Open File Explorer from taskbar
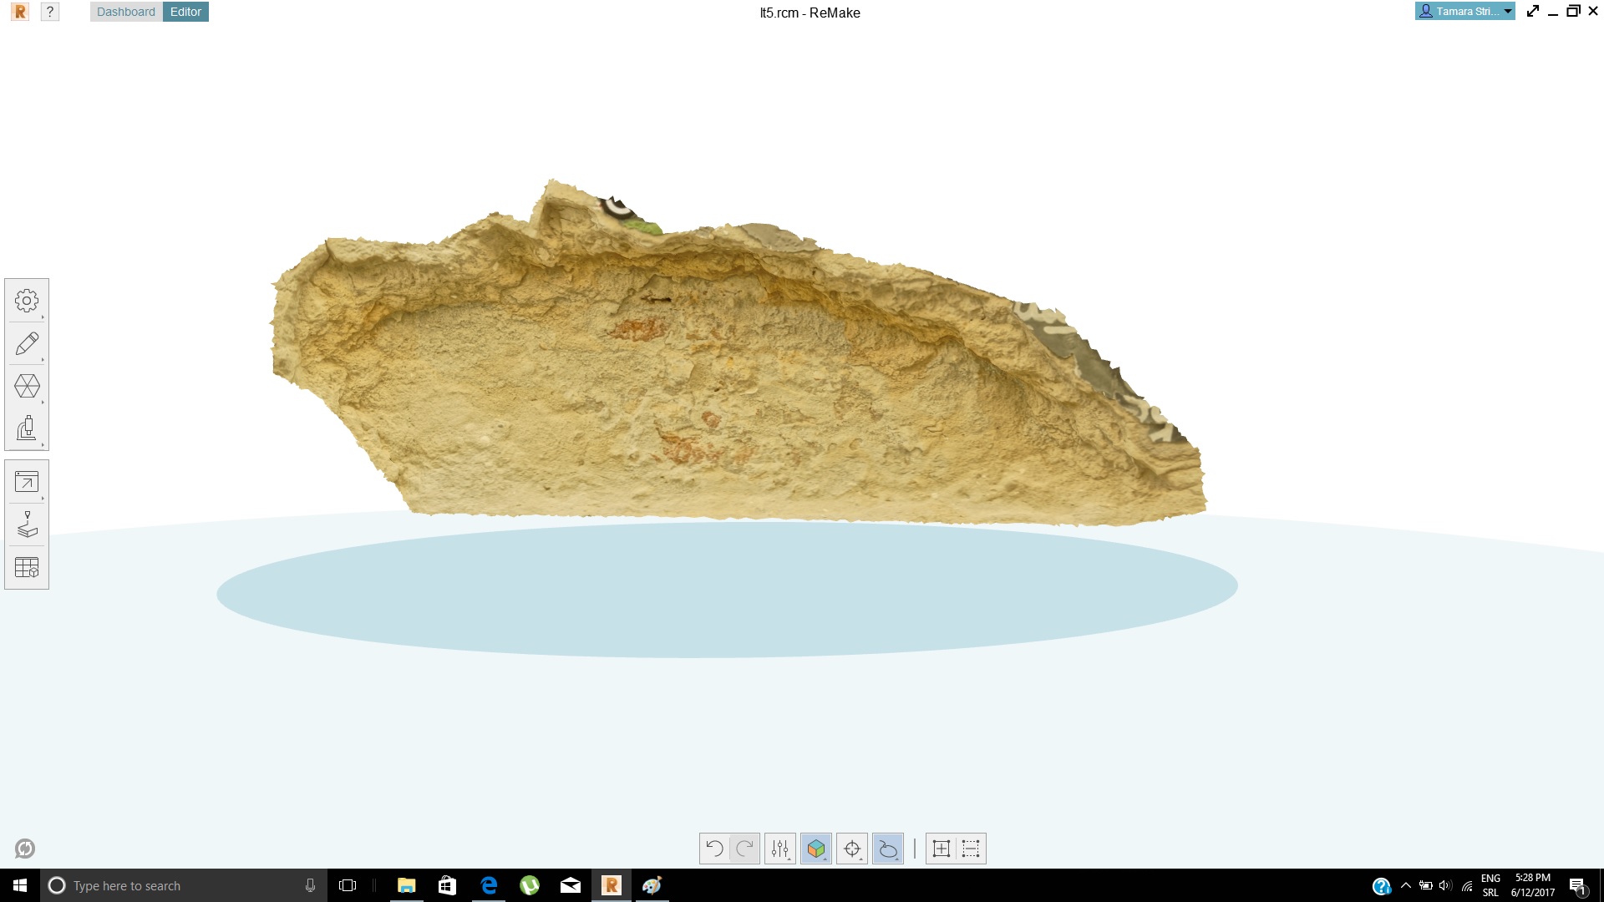The height and width of the screenshot is (902, 1604). click(407, 885)
